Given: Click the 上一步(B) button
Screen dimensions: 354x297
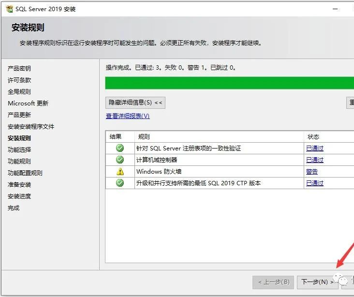Looking at the screenshot, I should pyautogui.click(x=273, y=282).
